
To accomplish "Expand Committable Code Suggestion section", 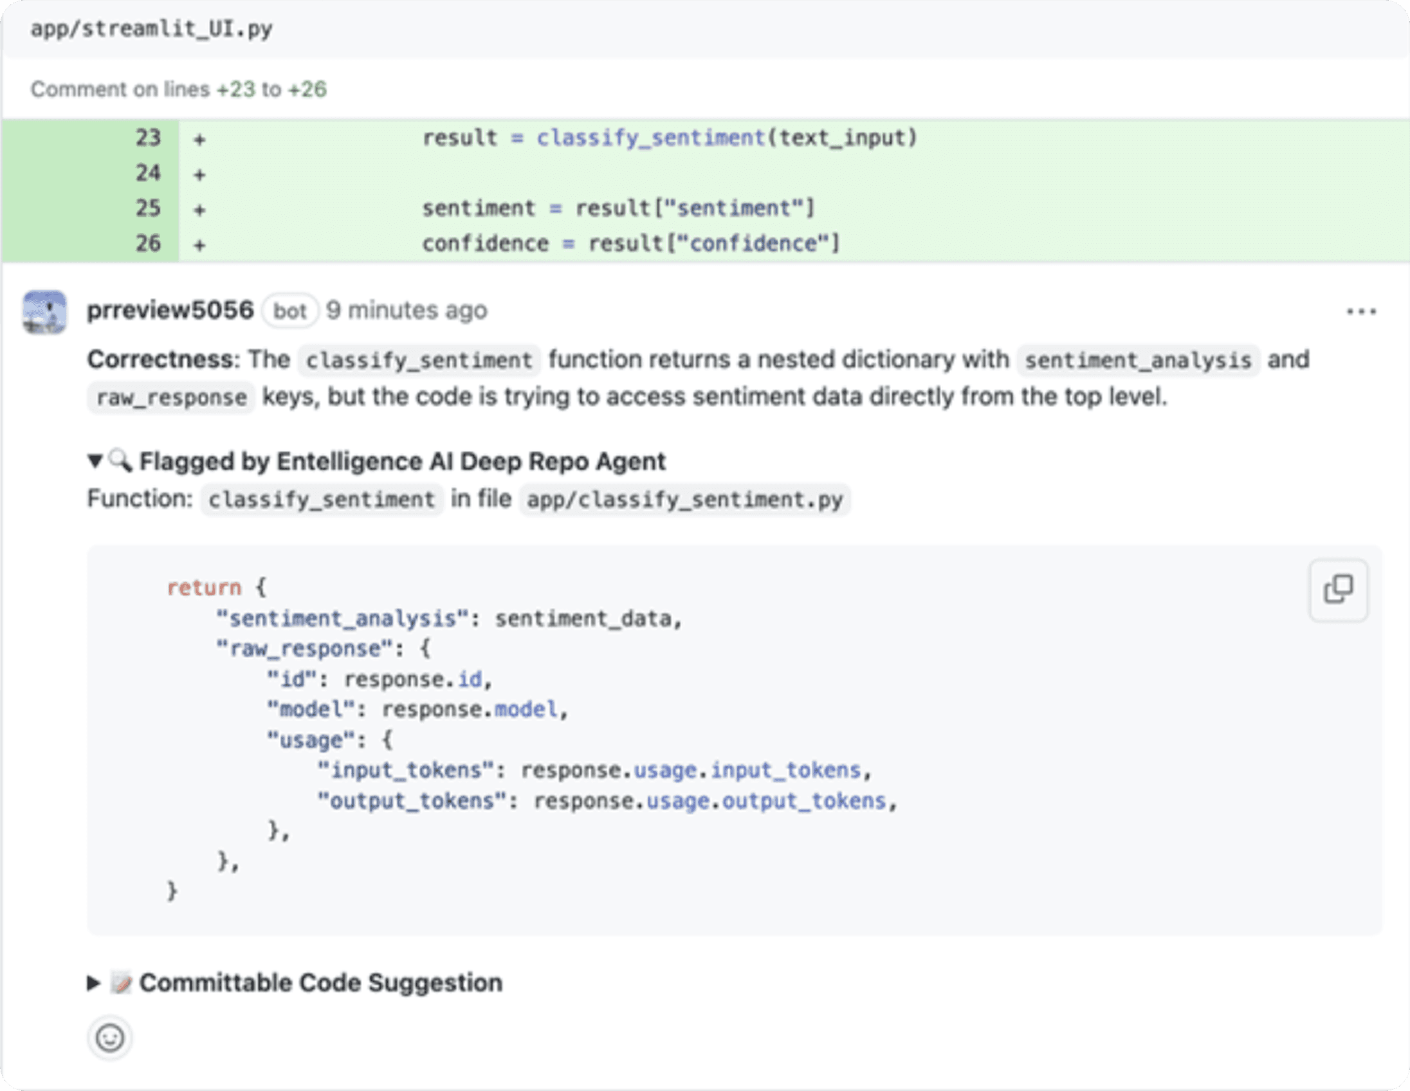I will pos(94,982).
